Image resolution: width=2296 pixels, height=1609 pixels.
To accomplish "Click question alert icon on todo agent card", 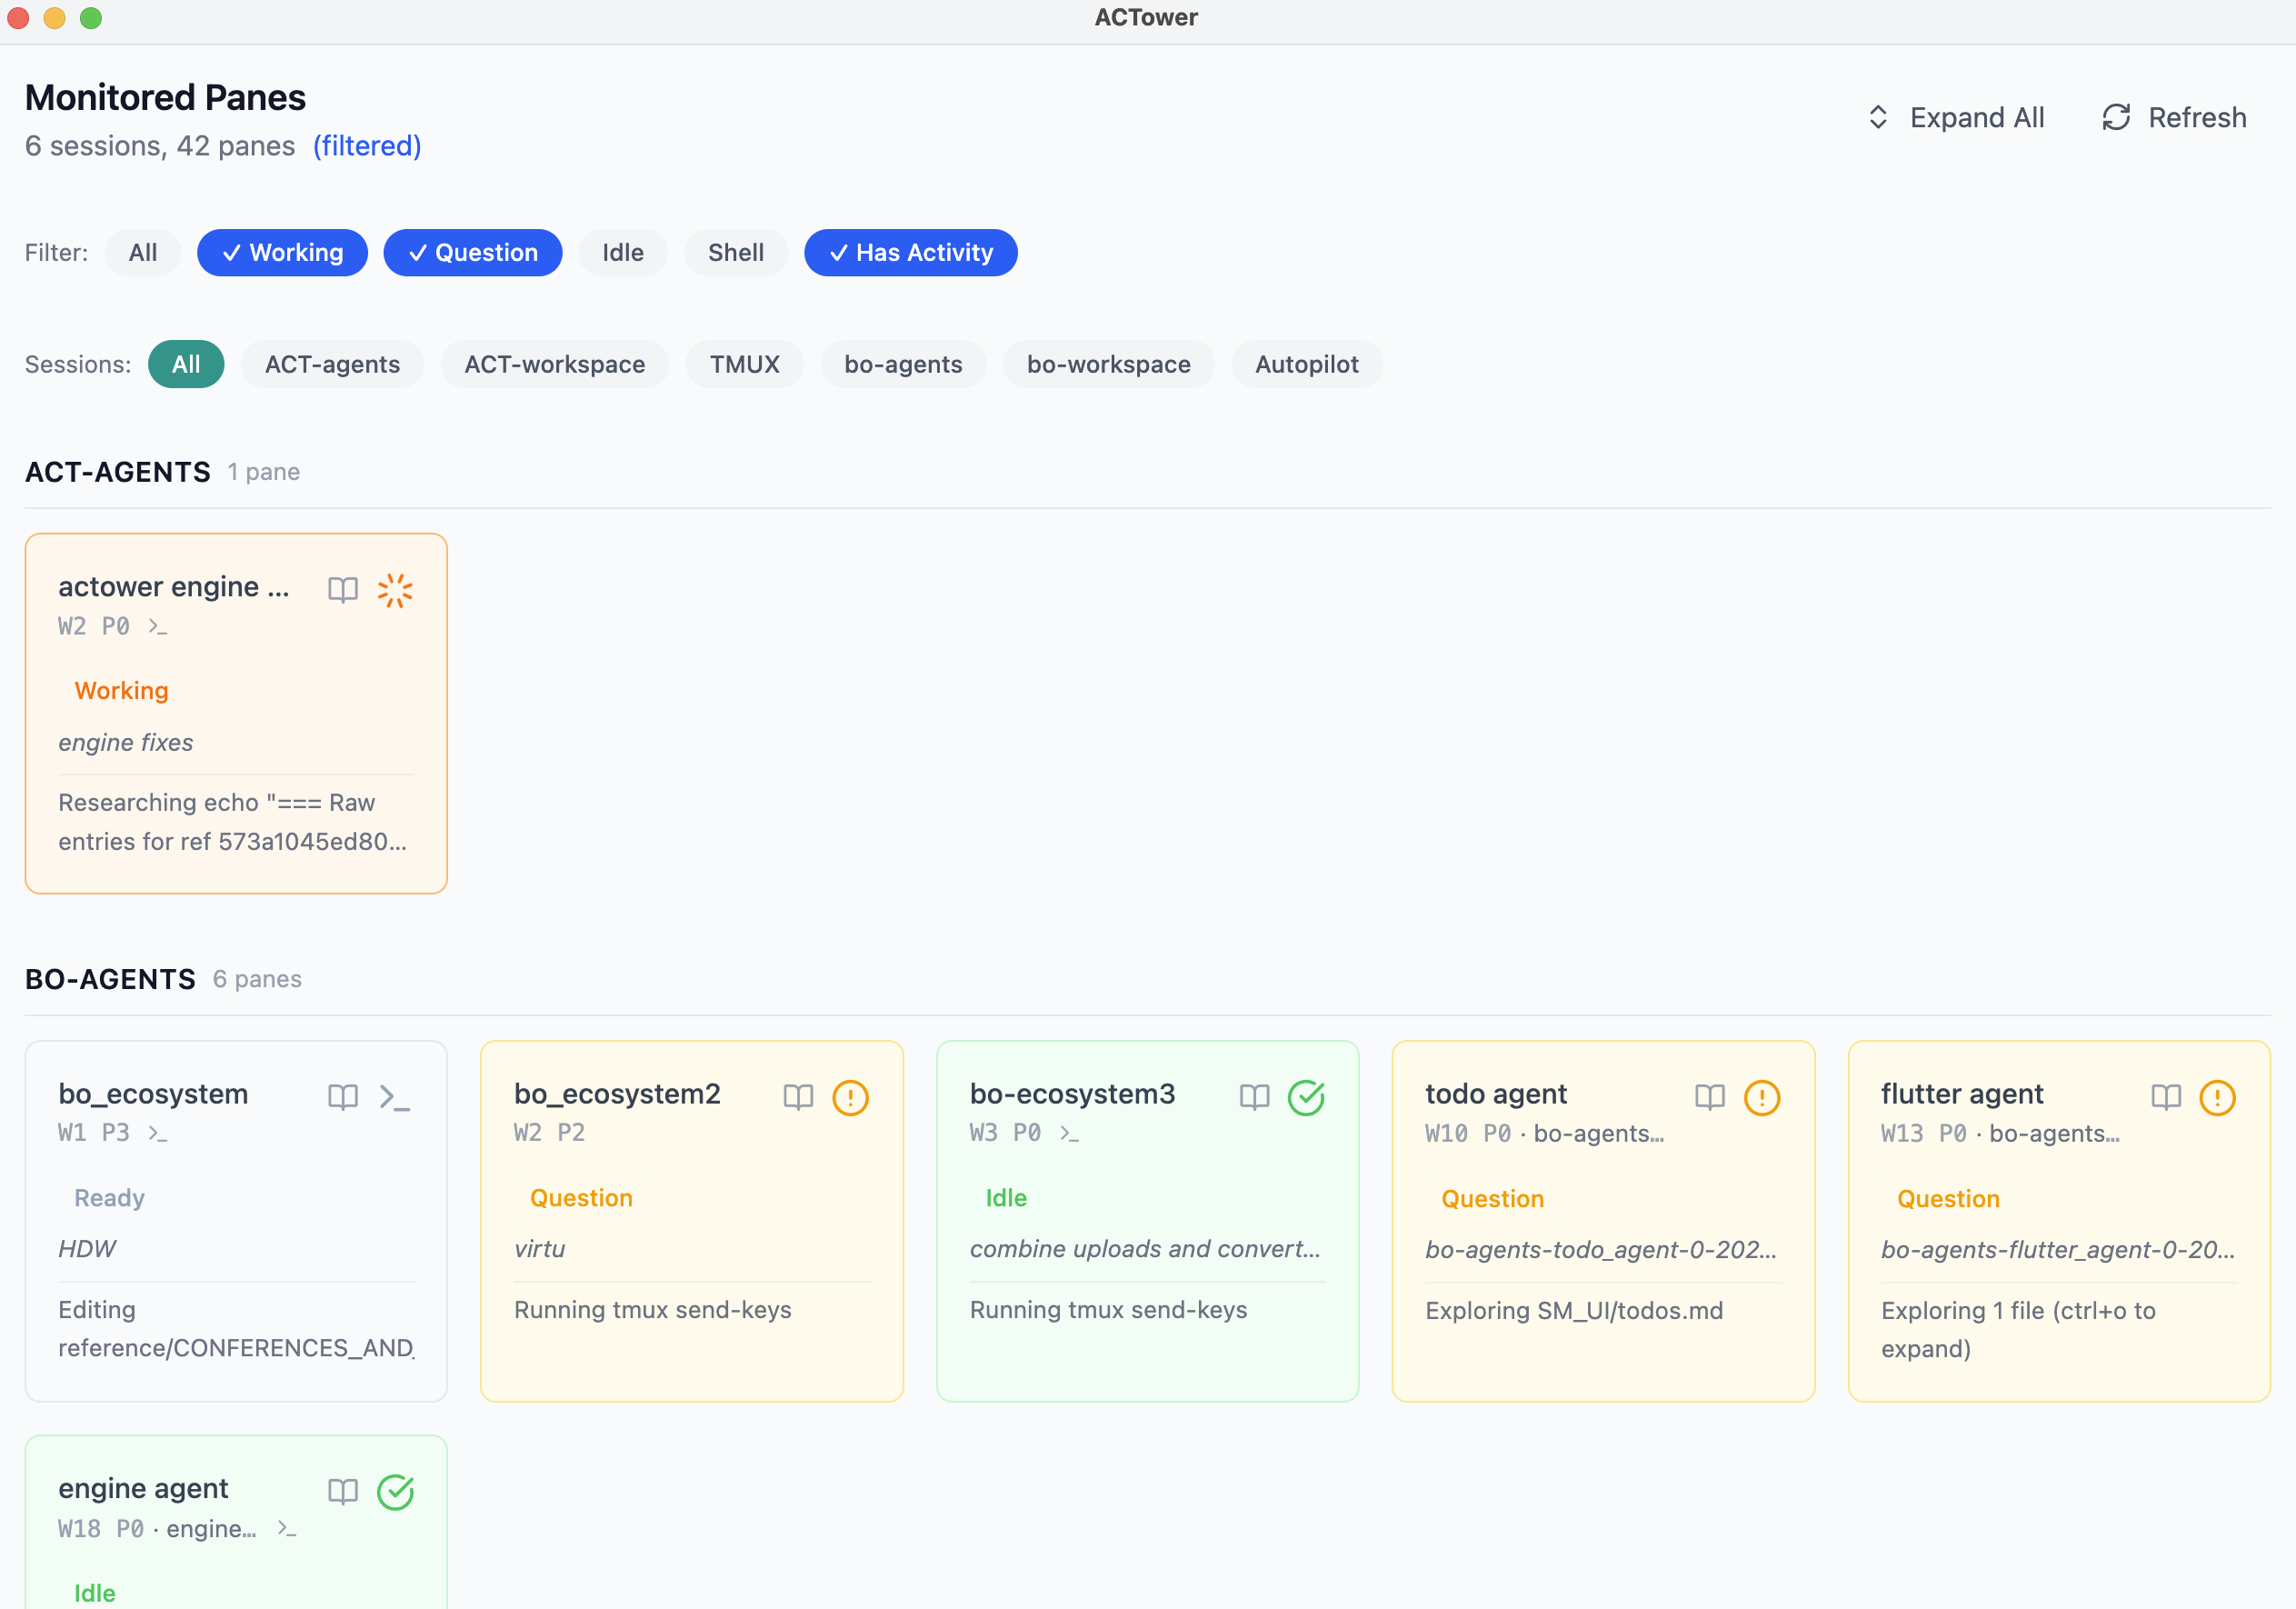I will (x=1762, y=1097).
